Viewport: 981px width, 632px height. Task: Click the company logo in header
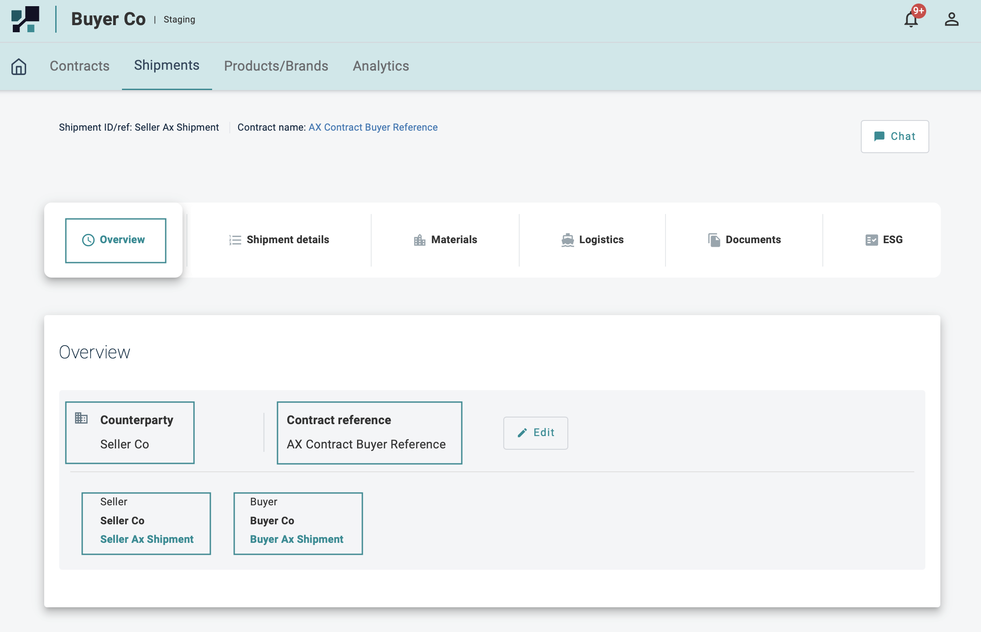(26, 19)
